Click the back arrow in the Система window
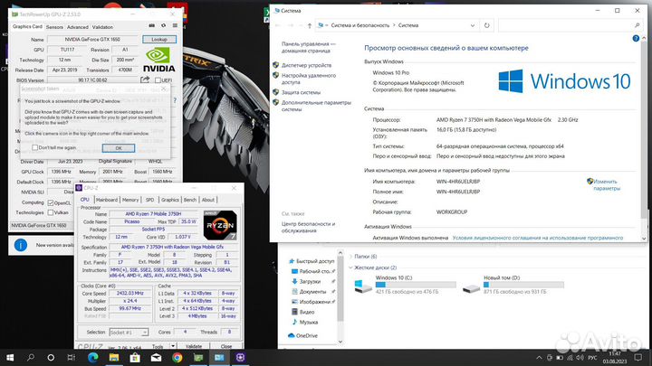 tap(278, 25)
